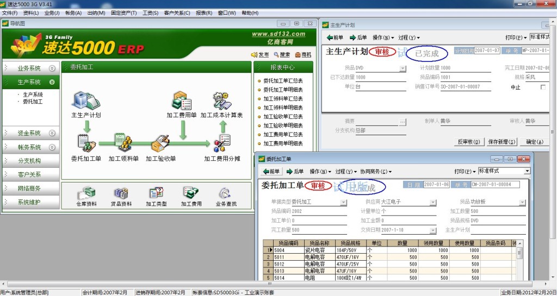Open 过程(Y) menu in 主生产计划 window
557x296 pixels.
409,37
